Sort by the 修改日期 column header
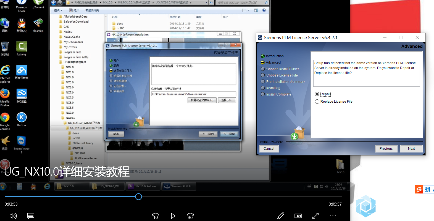434x221 pixels. 175,17
